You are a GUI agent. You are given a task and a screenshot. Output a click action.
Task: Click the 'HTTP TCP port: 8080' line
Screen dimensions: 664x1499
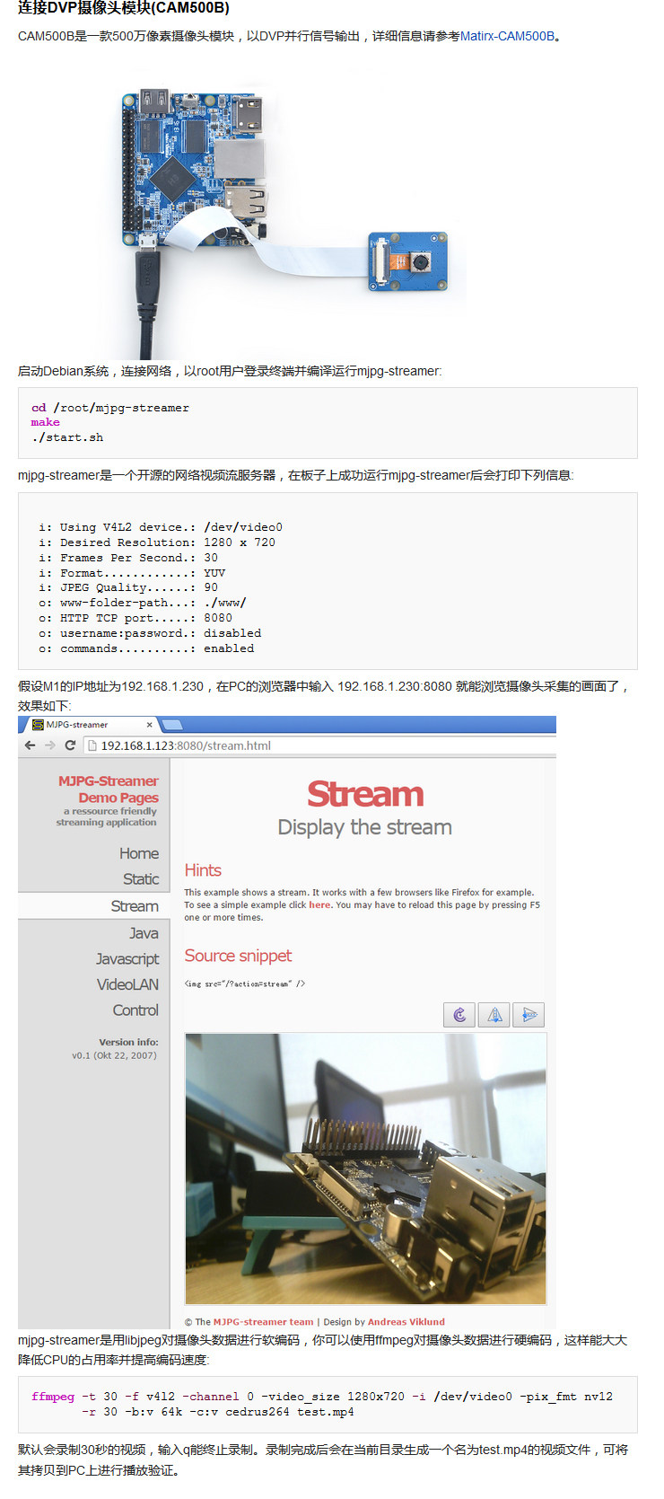[135, 618]
